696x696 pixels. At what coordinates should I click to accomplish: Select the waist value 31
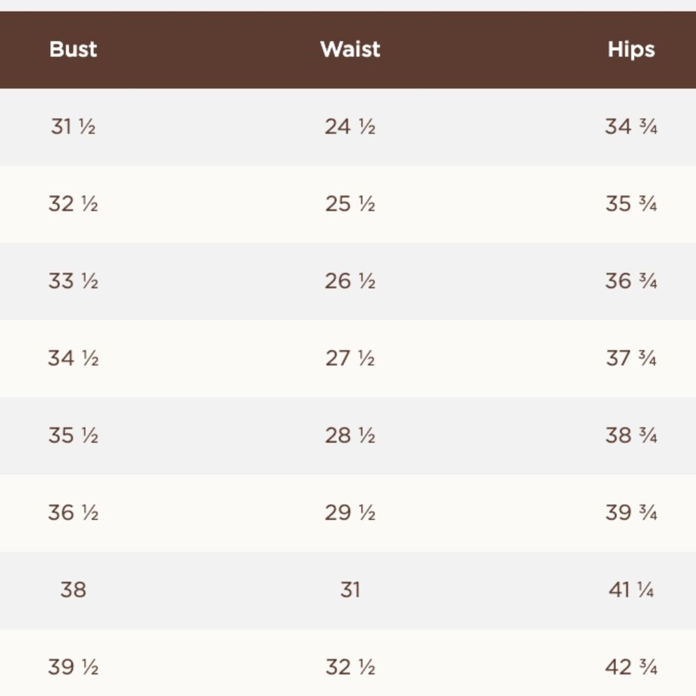pyautogui.click(x=350, y=590)
